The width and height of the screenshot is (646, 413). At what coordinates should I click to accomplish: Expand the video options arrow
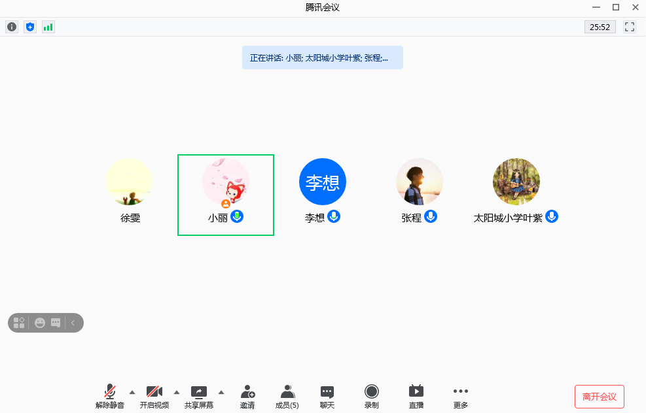(x=177, y=393)
